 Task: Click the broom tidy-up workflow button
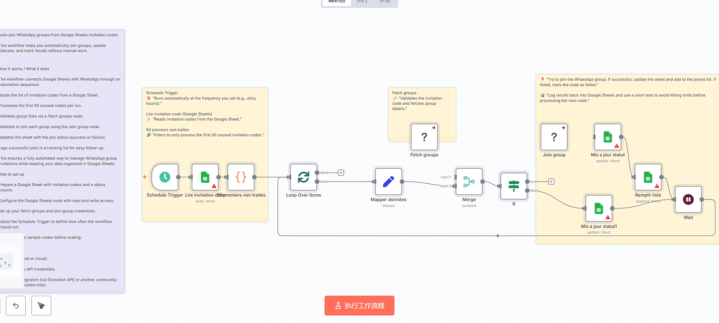coord(41,305)
